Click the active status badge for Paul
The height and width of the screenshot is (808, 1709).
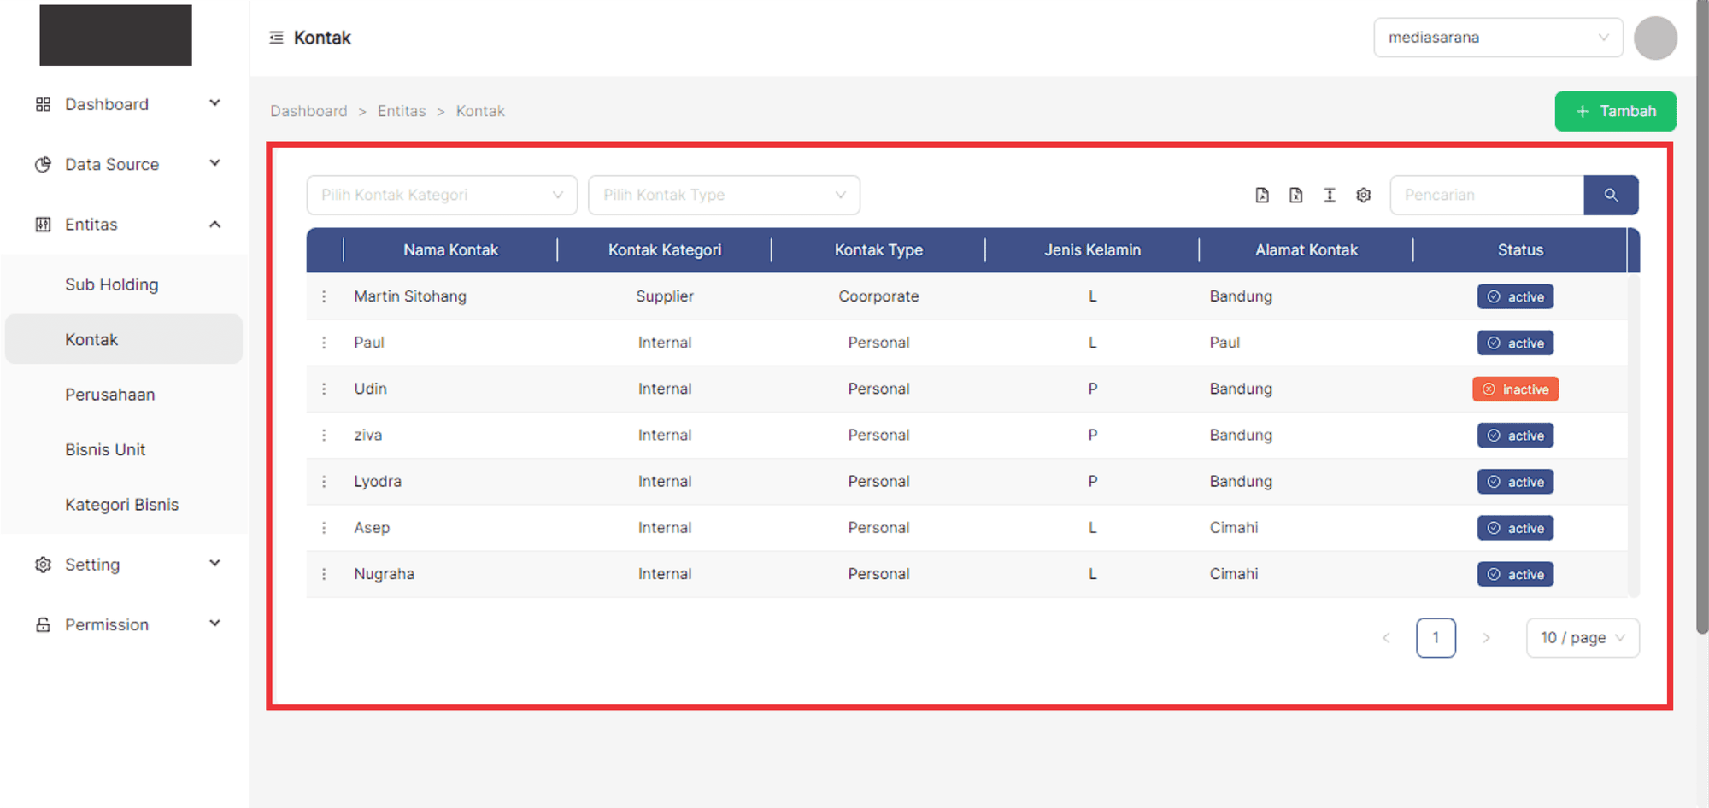click(x=1515, y=343)
